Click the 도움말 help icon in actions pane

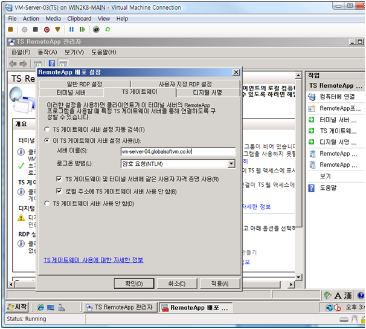[x=312, y=187]
